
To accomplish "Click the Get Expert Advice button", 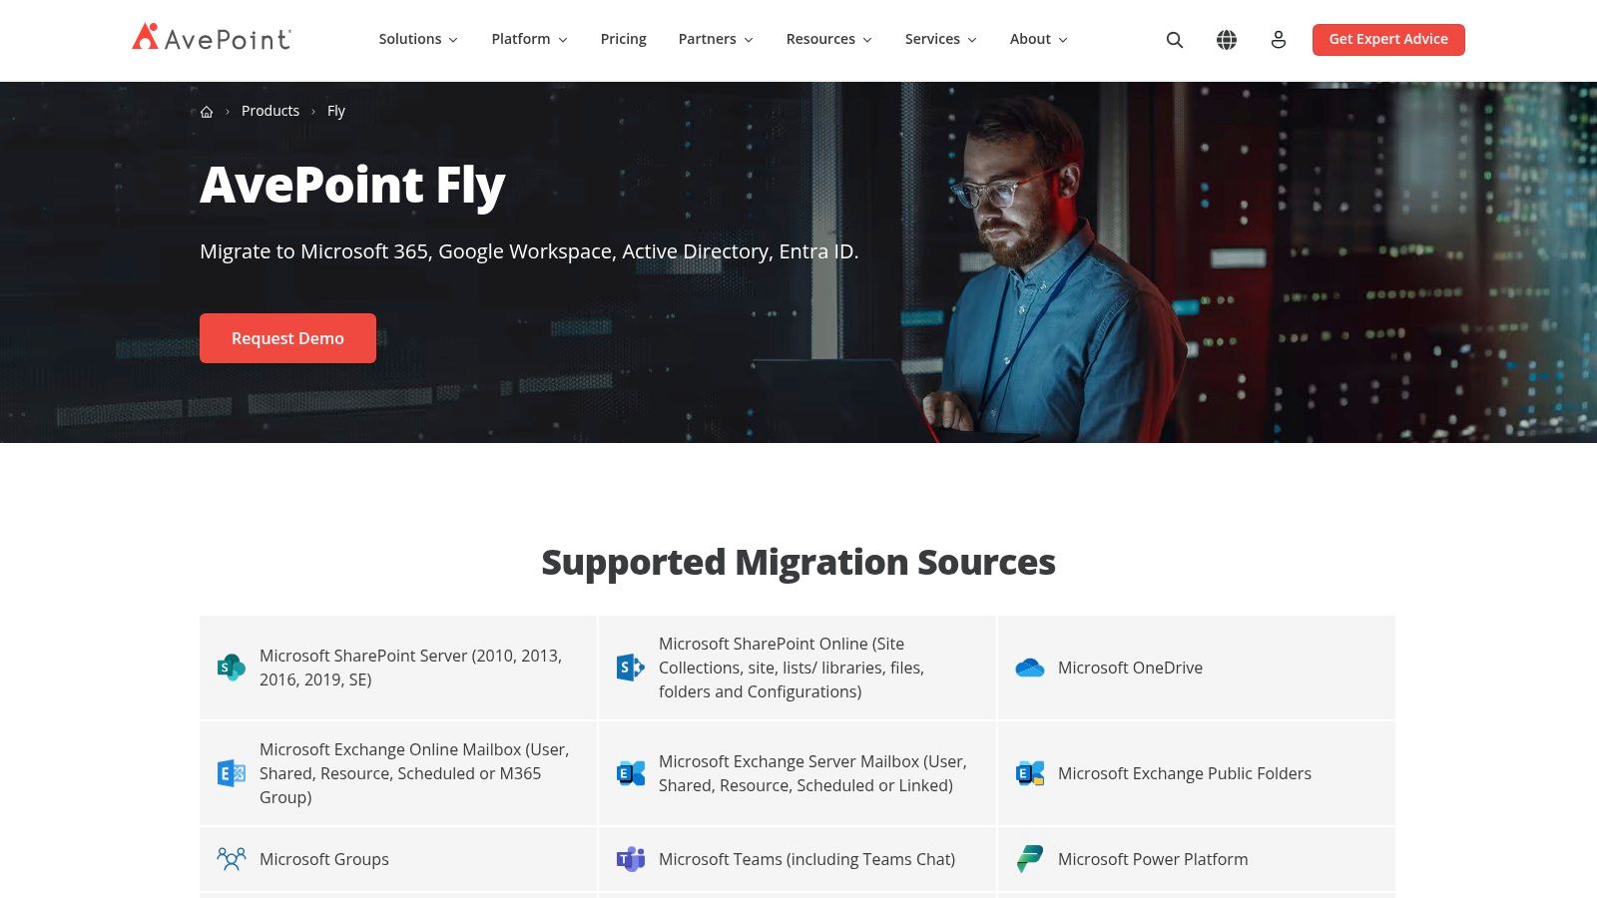I will point(1388,39).
